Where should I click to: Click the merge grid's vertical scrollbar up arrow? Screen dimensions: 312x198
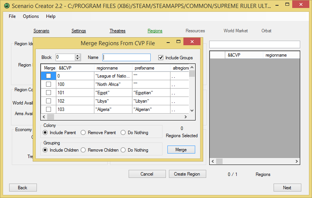tap(192, 67)
